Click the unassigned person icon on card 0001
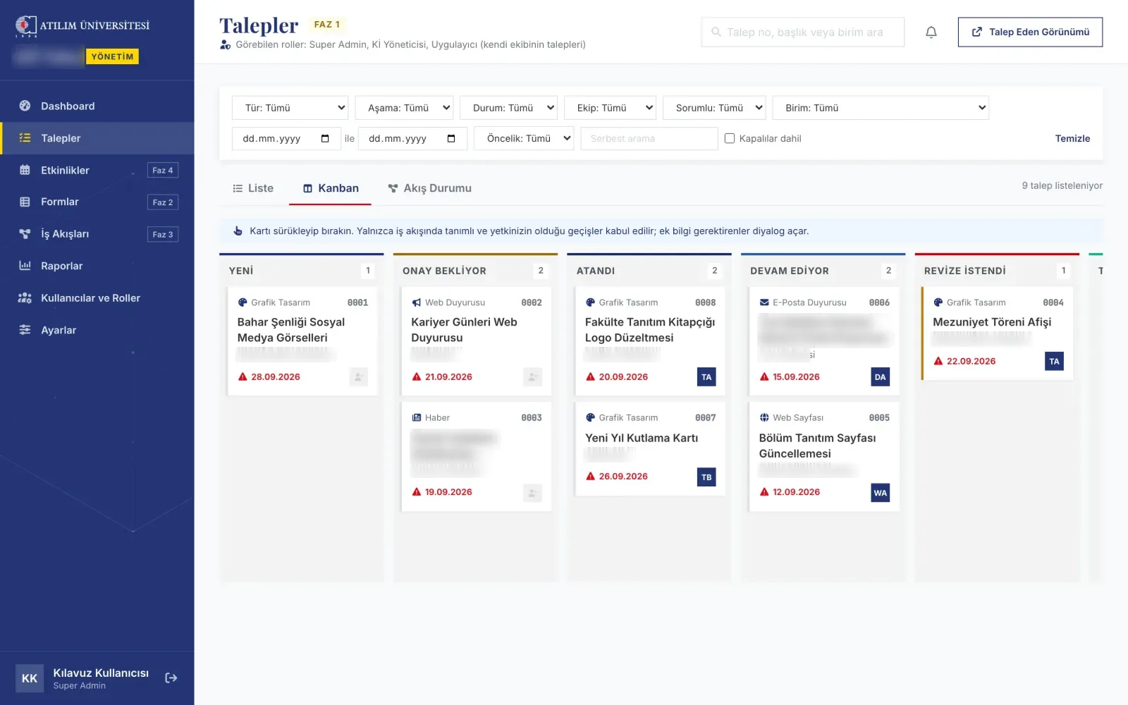 click(x=358, y=377)
